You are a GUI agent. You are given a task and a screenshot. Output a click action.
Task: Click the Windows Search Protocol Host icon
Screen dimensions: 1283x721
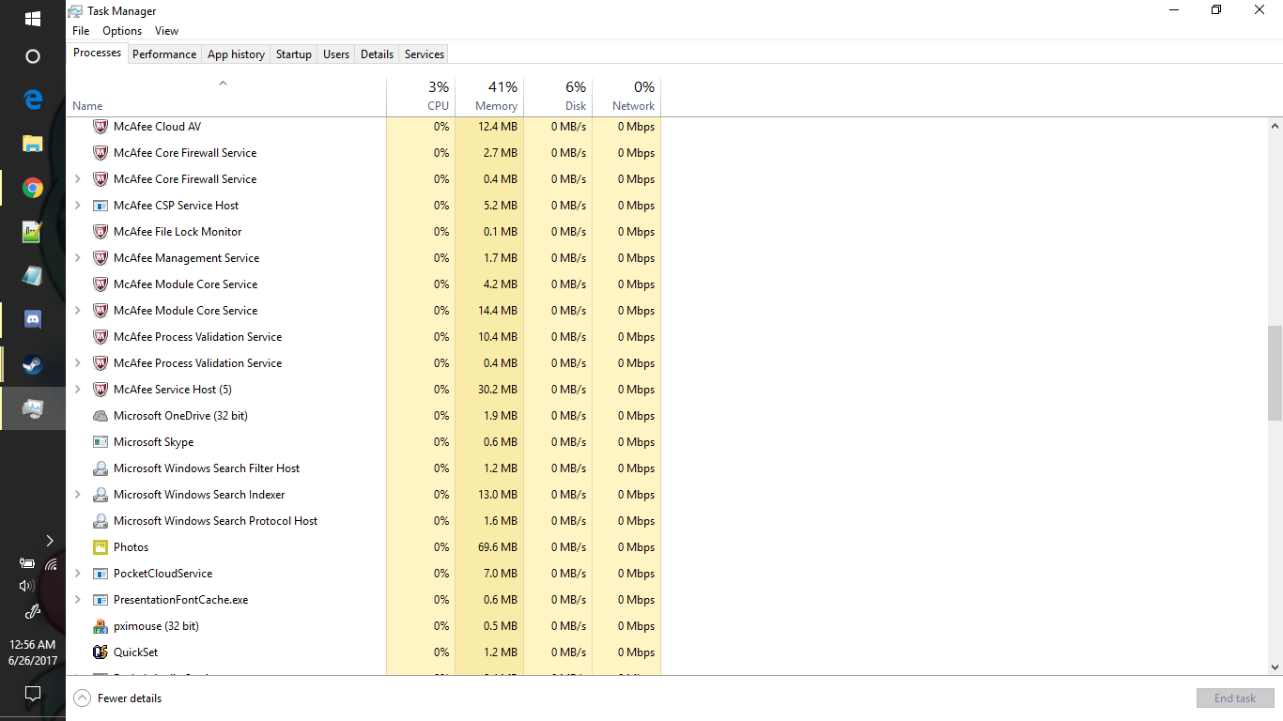coord(100,521)
